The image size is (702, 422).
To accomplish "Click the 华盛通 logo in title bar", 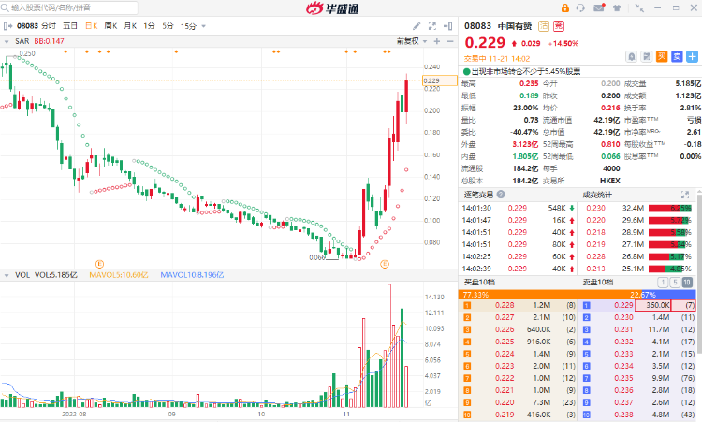I will [x=332, y=8].
